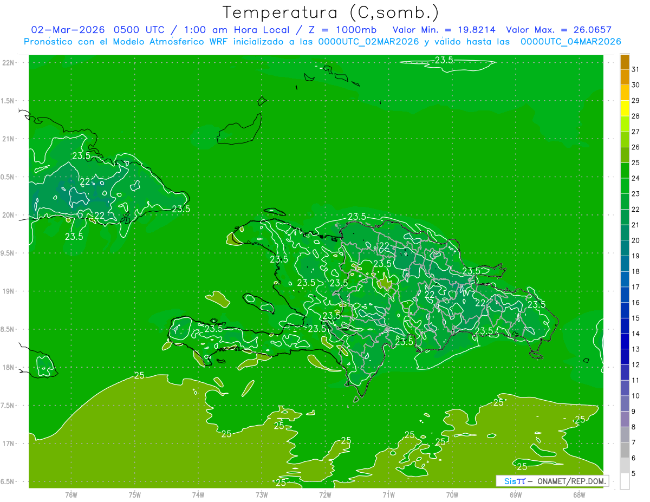The width and height of the screenshot is (650, 502).
Task: Click the "69W" longitude axis label
Action: tap(516, 495)
